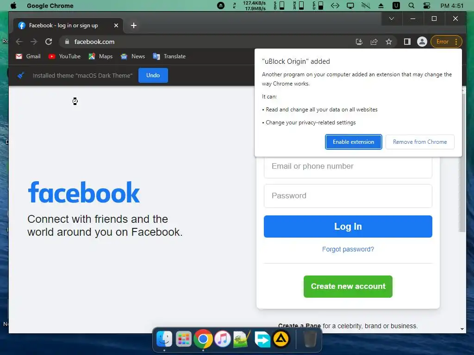Click the forward navigation arrow
The width and height of the screenshot is (474, 355).
coord(34,42)
